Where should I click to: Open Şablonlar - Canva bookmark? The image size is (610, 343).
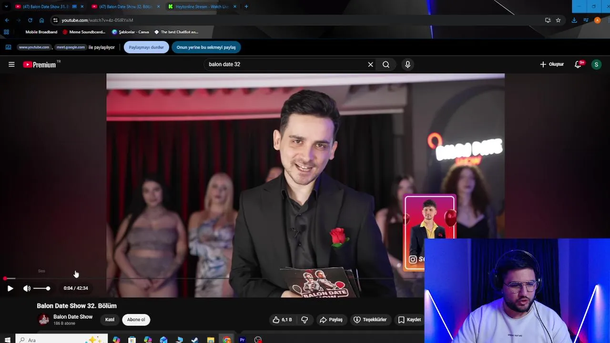pos(130,32)
